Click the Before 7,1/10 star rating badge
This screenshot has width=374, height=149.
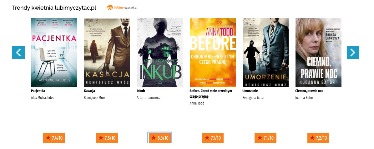point(213,138)
